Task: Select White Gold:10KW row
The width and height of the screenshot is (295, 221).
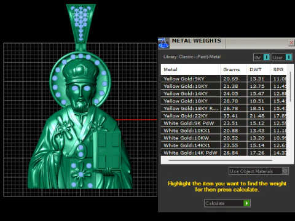Action: point(224,138)
